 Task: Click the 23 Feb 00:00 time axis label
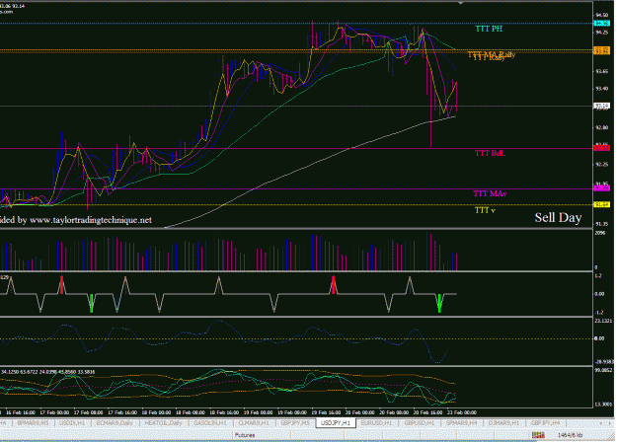pyautogui.click(x=462, y=412)
